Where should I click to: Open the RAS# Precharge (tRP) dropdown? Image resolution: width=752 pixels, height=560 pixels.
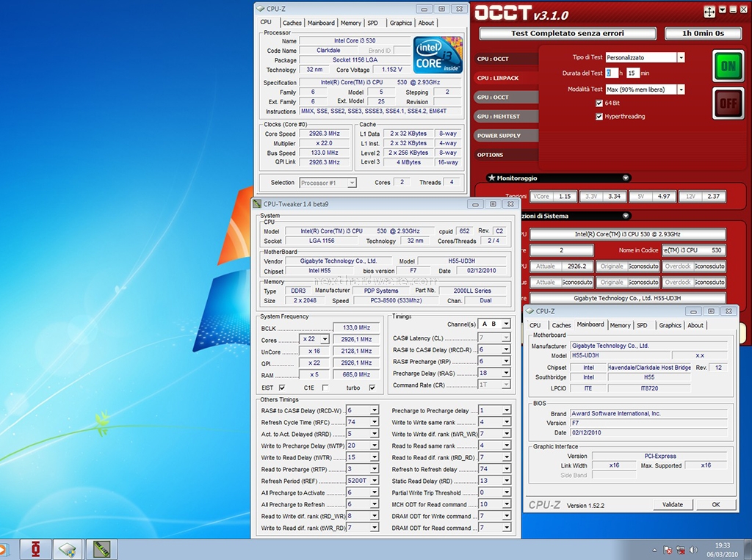[506, 361]
